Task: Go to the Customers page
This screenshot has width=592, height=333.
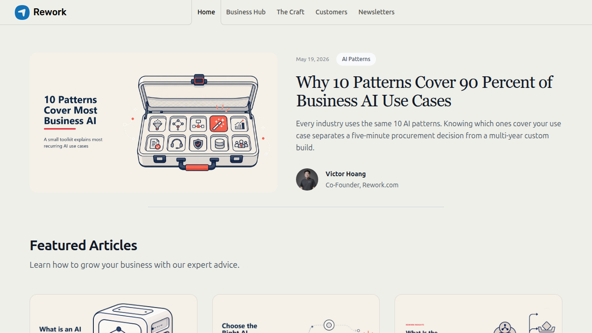Action: click(x=331, y=12)
